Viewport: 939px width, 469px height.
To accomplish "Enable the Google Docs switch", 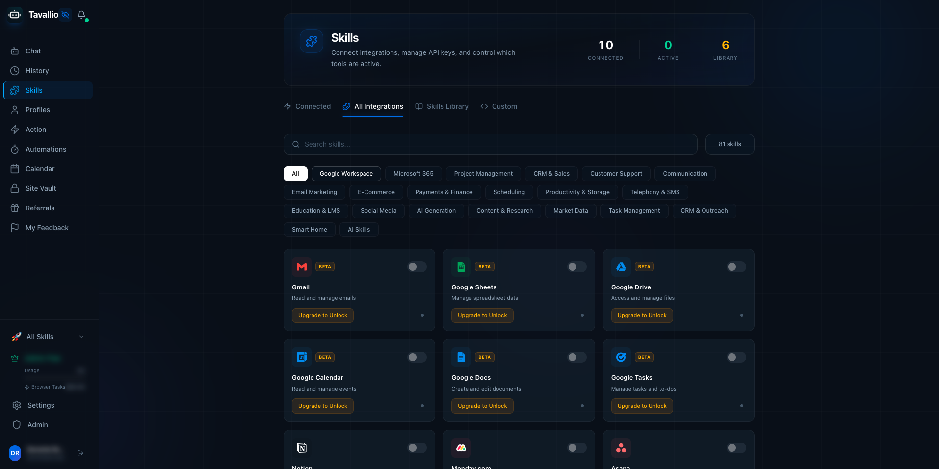I will click(577, 357).
